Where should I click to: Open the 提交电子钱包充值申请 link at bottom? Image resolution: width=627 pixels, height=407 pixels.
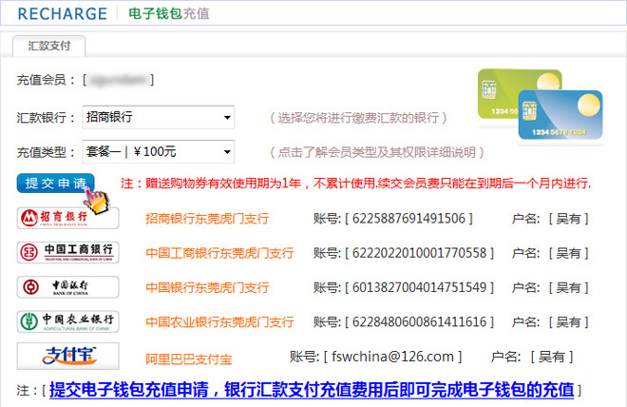312,389
